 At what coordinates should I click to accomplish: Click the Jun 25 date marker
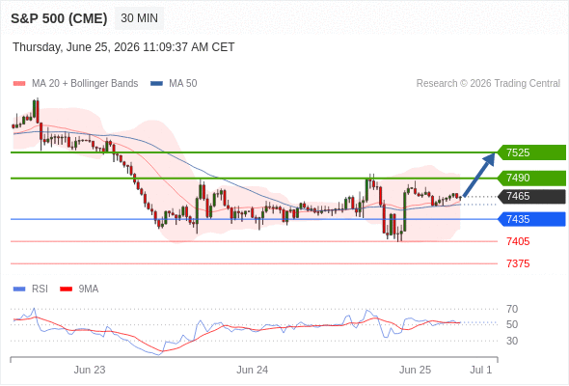[415, 370]
